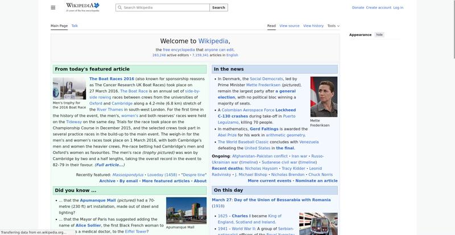Open the Mette Frederiksen portrait image

pos(323,96)
